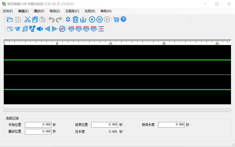Click the 持续长度 input field
The height and width of the screenshot is (147, 235).
click(x=172, y=125)
